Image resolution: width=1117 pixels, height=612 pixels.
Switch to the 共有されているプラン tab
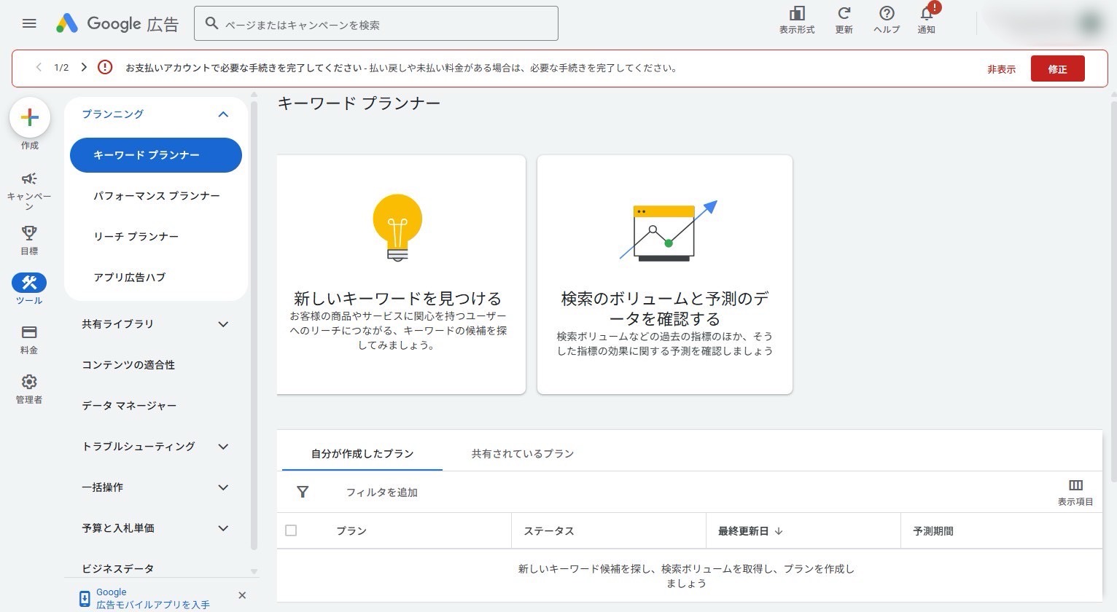522,453
